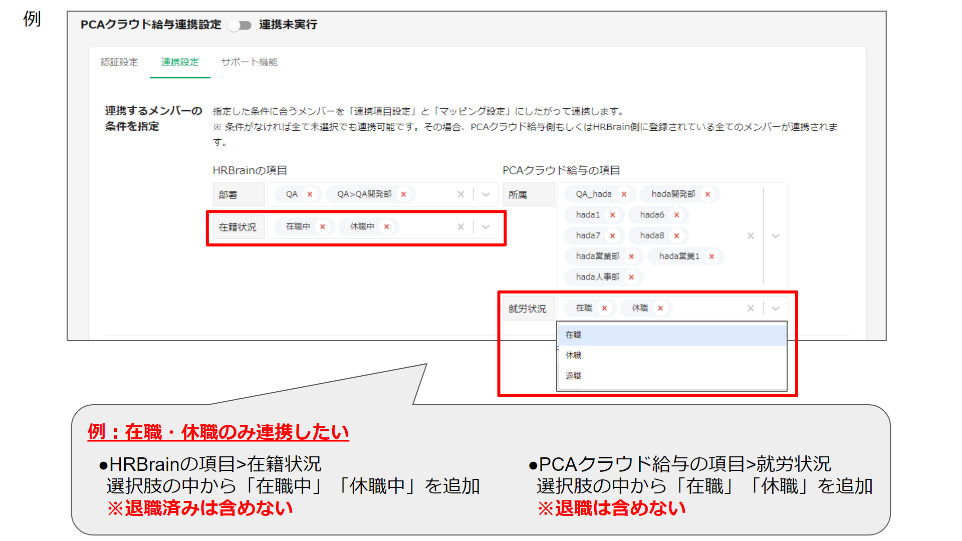Click the PCAクラウド給与の項目 heading
962x541 pixels.
coord(561,170)
